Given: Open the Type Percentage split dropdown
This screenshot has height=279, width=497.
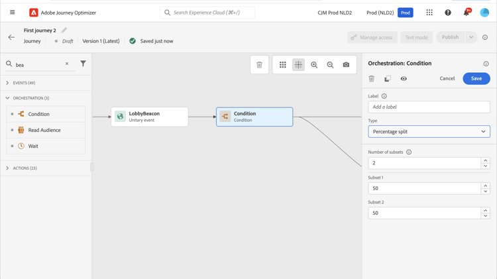Looking at the screenshot, I should click(429, 132).
